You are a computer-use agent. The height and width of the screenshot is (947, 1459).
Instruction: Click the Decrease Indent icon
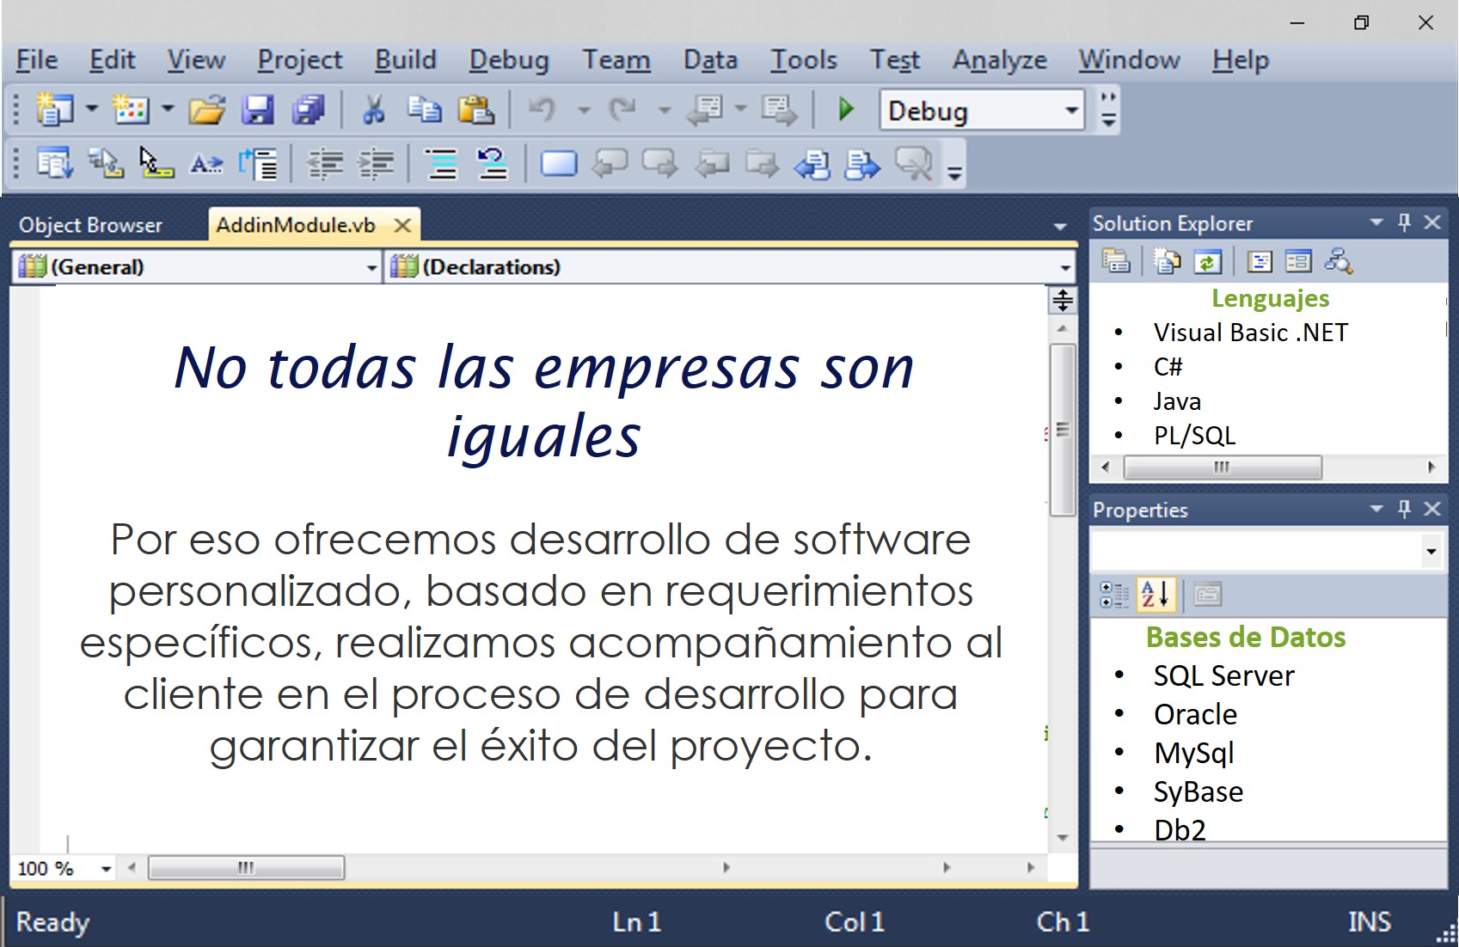[325, 163]
